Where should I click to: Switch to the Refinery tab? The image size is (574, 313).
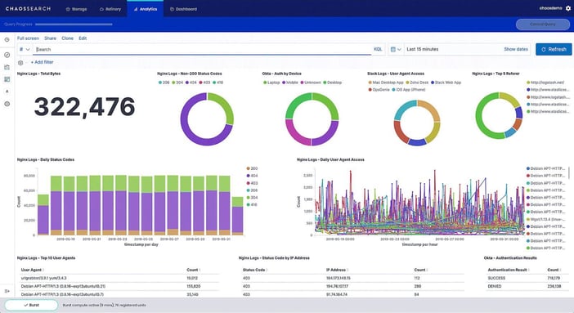tap(110, 9)
